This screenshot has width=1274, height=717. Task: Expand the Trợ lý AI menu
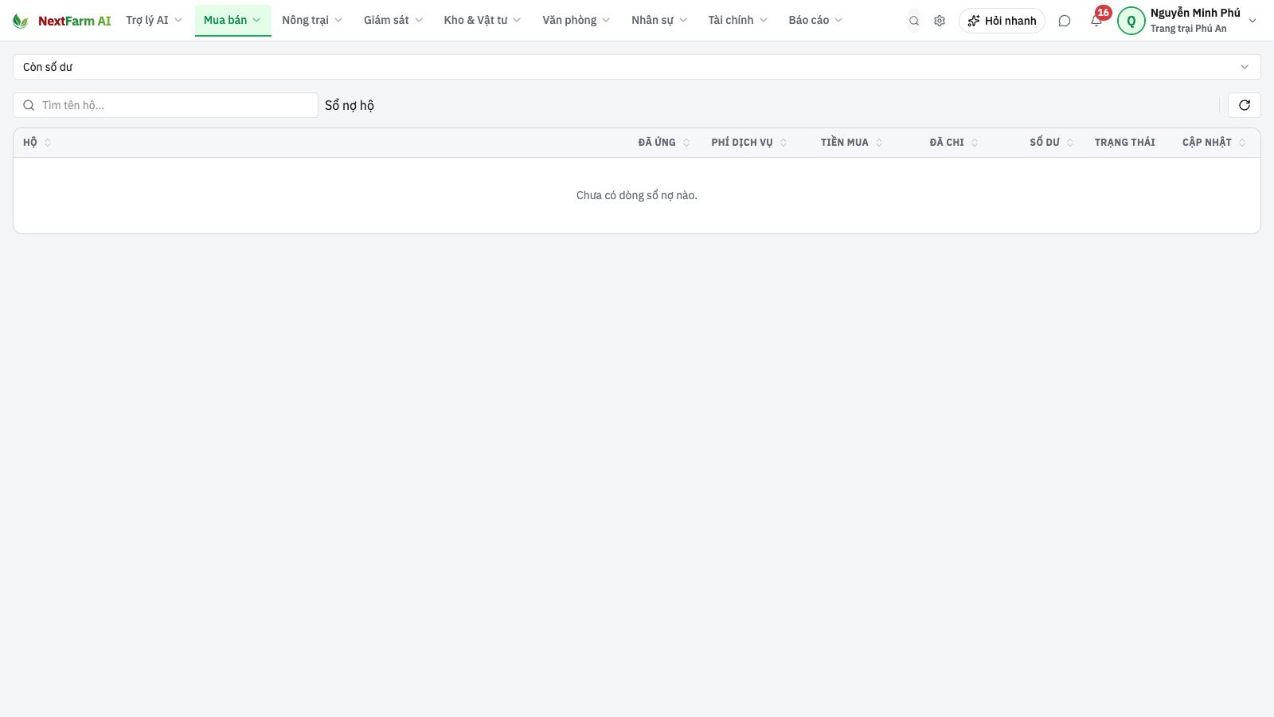point(154,21)
